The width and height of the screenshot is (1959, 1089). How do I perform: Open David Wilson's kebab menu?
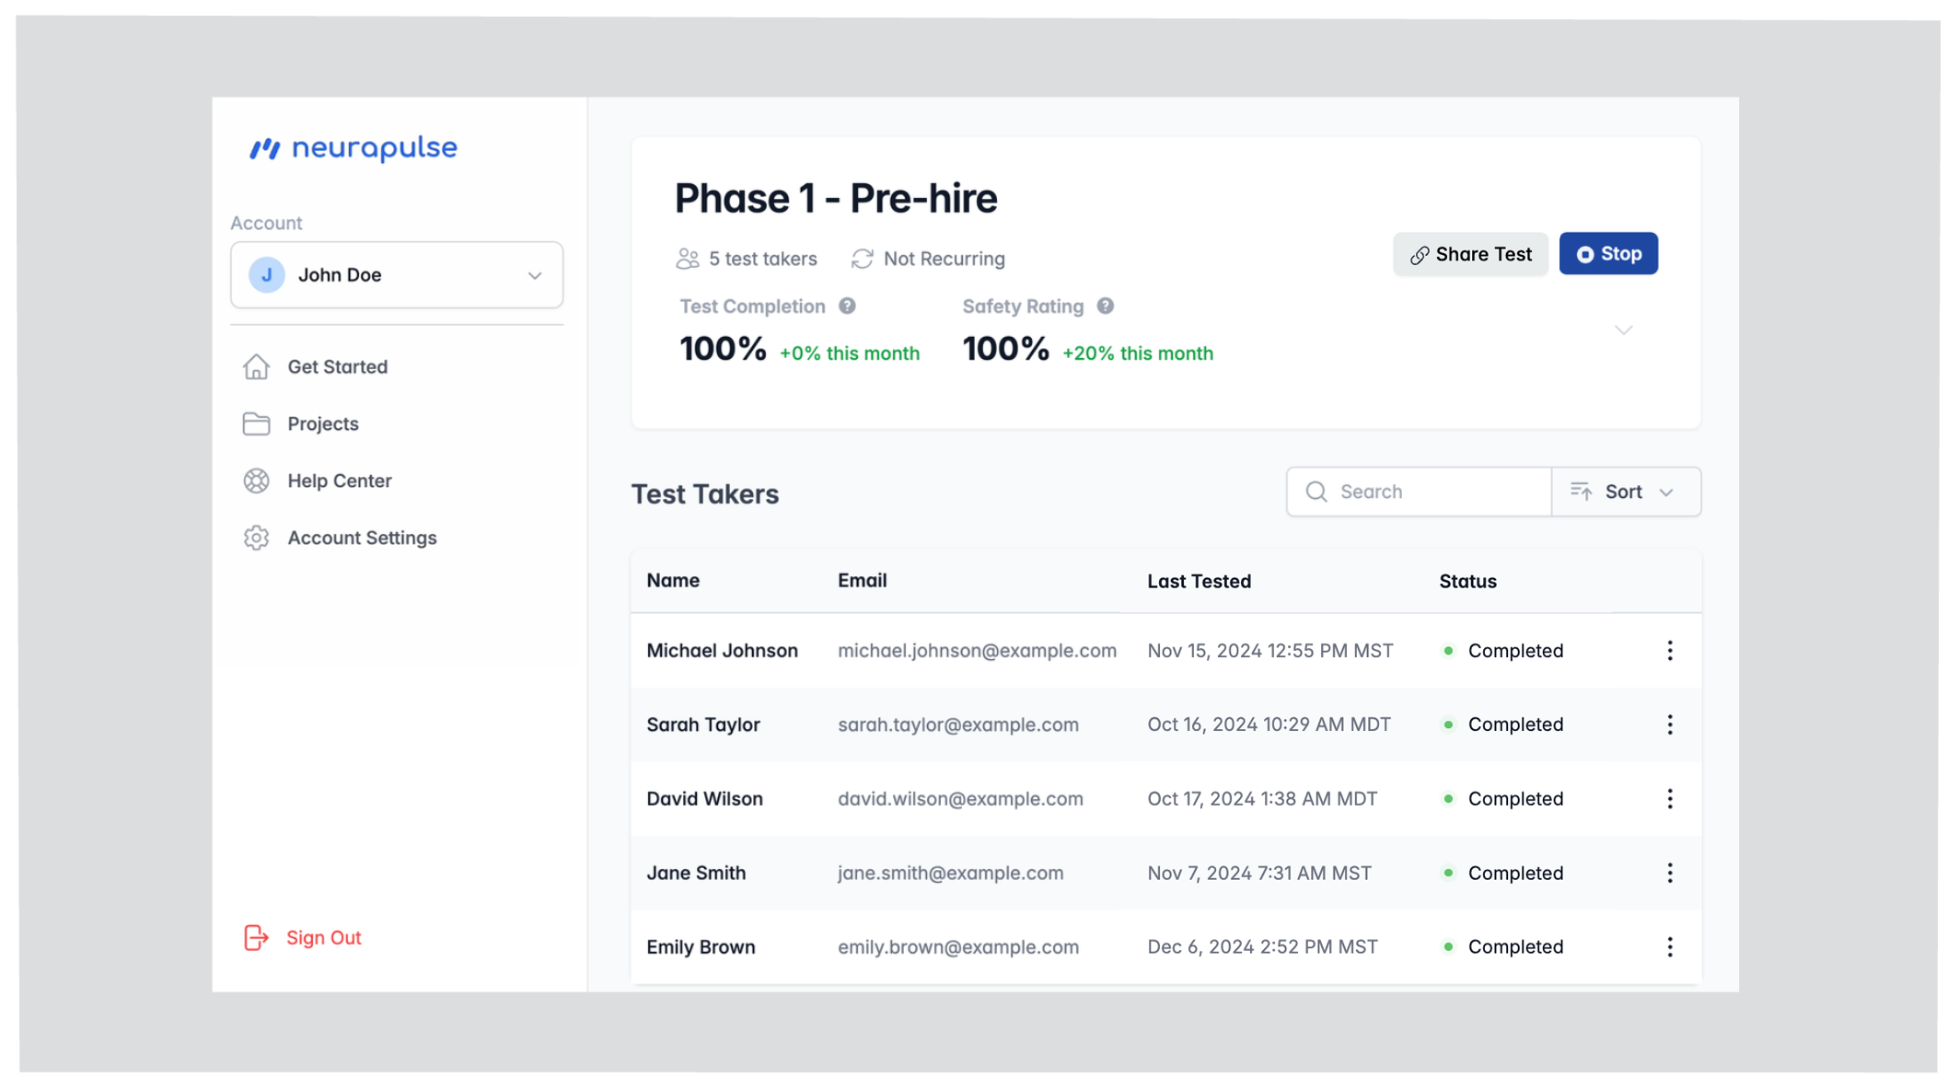point(1669,799)
